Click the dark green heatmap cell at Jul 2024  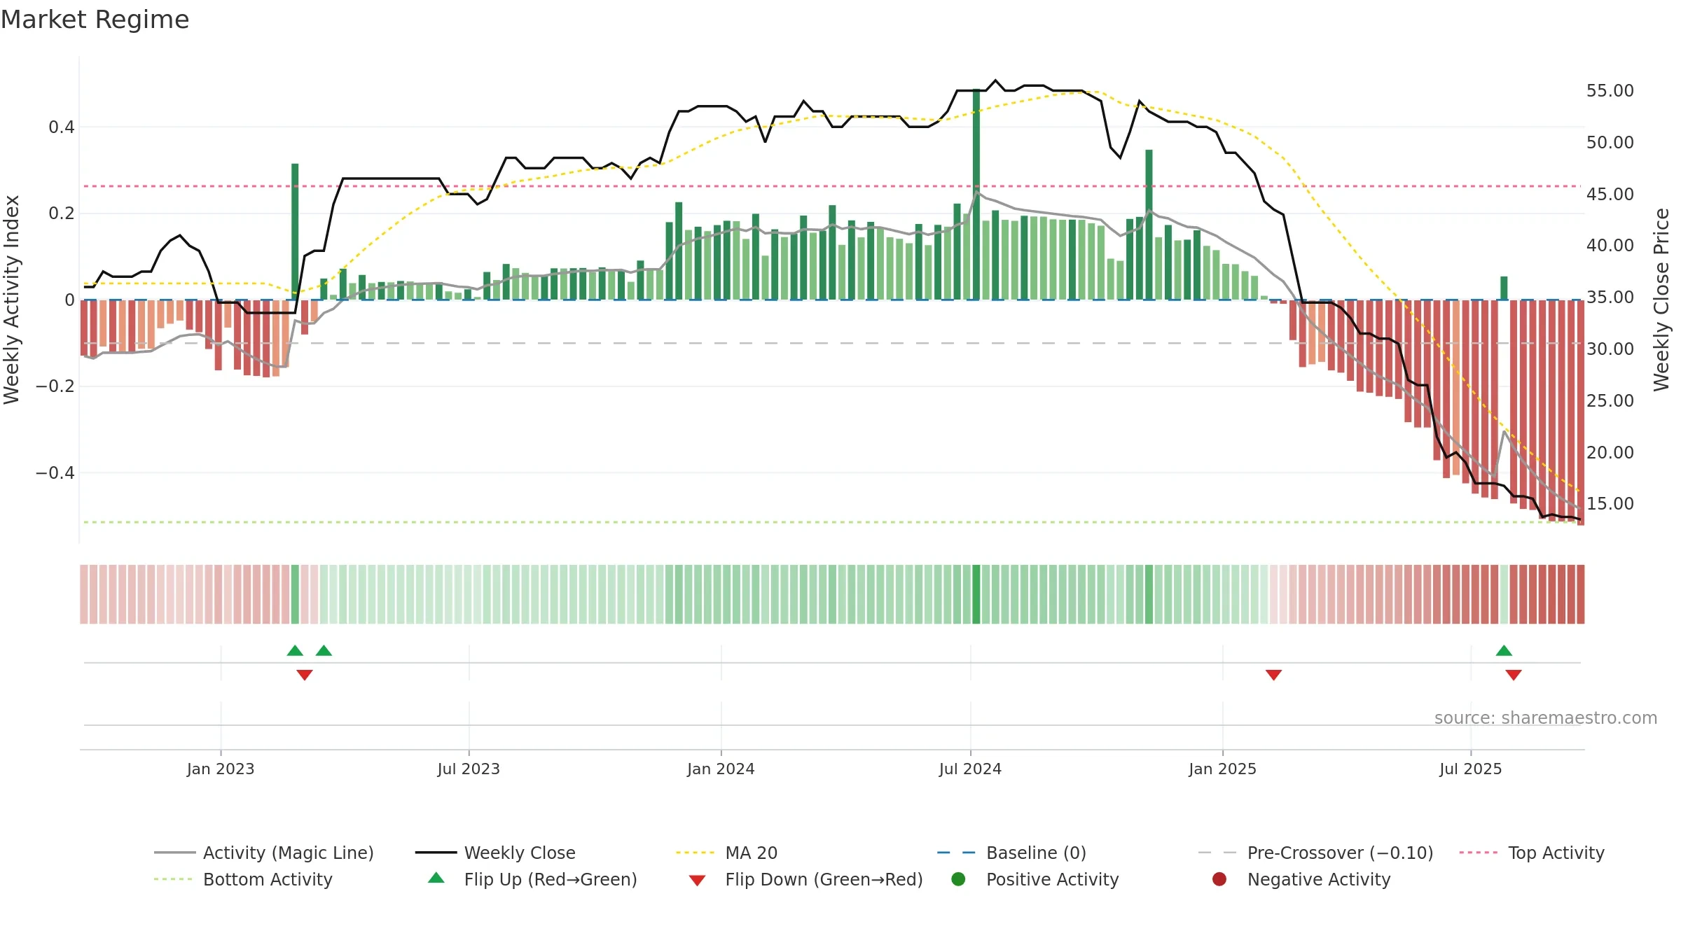tap(976, 594)
